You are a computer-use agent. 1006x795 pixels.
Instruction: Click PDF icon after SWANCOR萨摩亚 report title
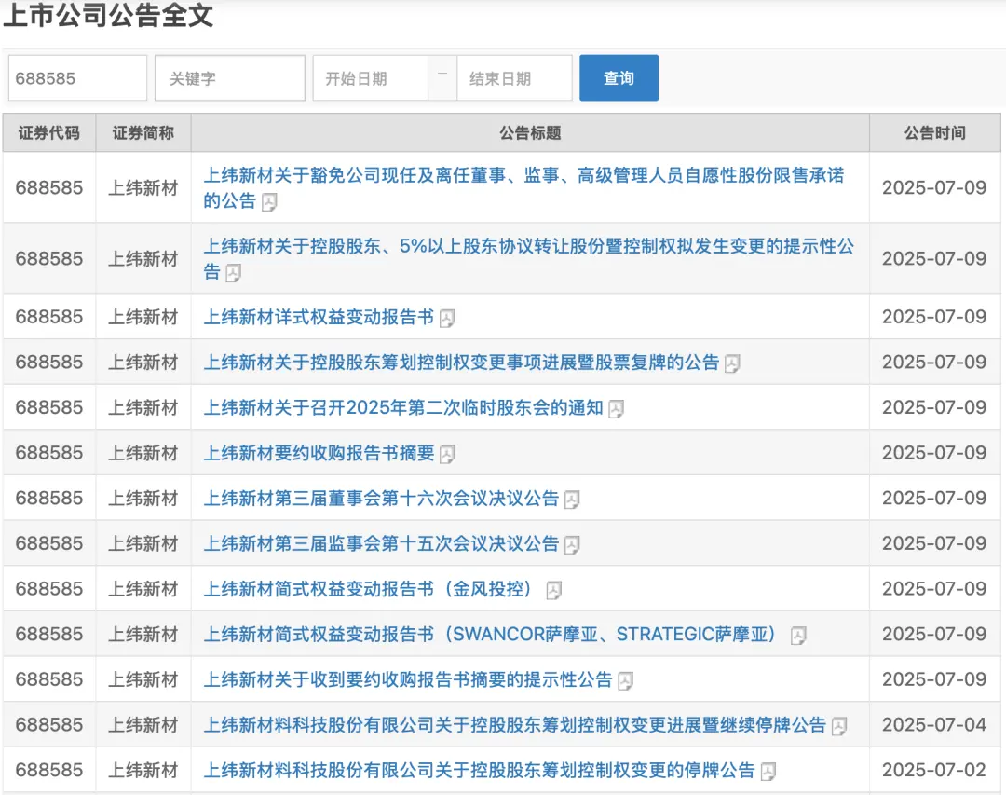[x=797, y=636]
